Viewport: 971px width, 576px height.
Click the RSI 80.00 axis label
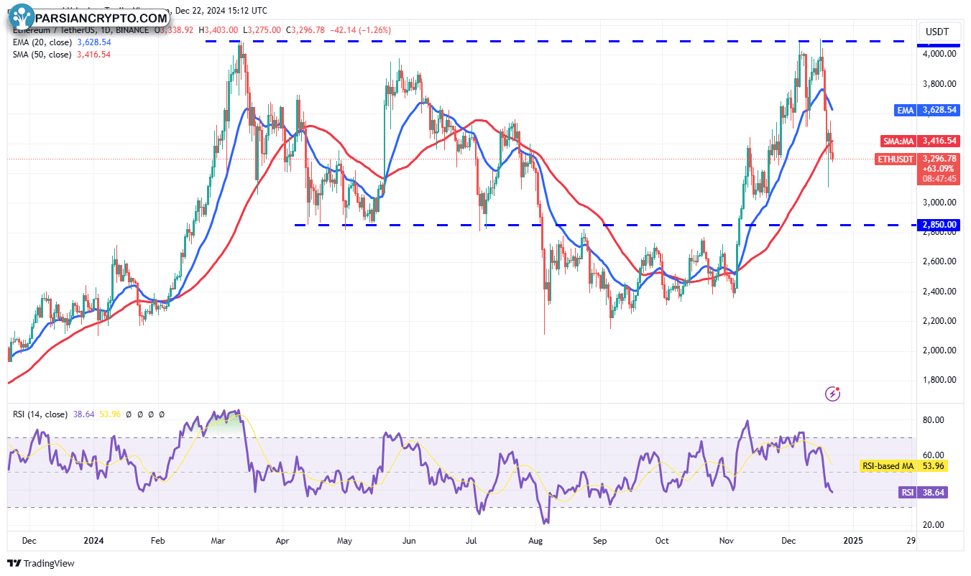pos(934,420)
